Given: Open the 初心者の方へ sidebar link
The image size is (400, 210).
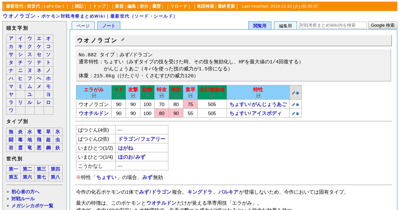Looking at the screenshot, I should click(25, 192).
